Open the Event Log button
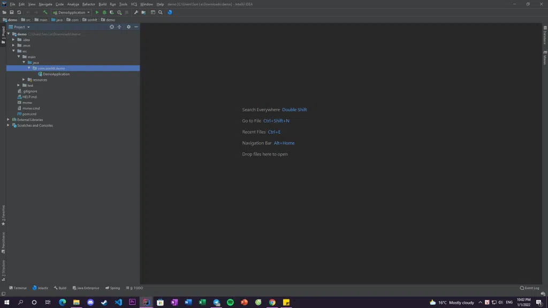Image resolution: width=548 pixels, height=308 pixels. coord(530,288)
